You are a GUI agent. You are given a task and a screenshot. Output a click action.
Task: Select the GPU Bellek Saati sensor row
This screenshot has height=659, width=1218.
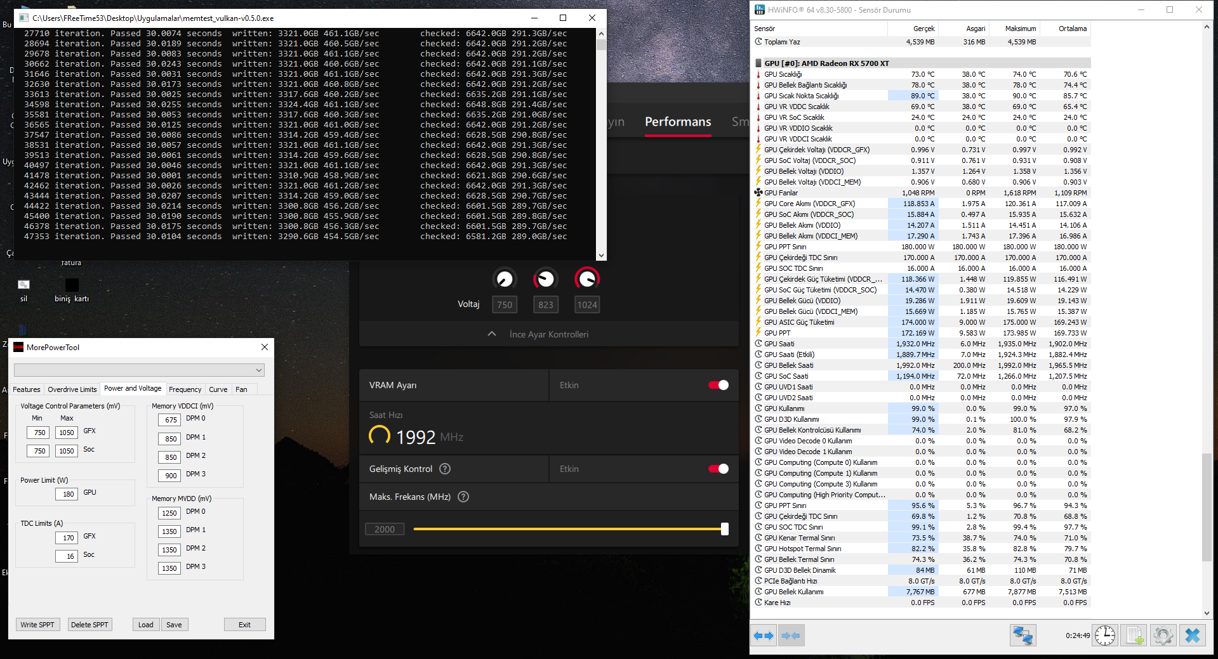pyautogui.click(x=922, y=365)
